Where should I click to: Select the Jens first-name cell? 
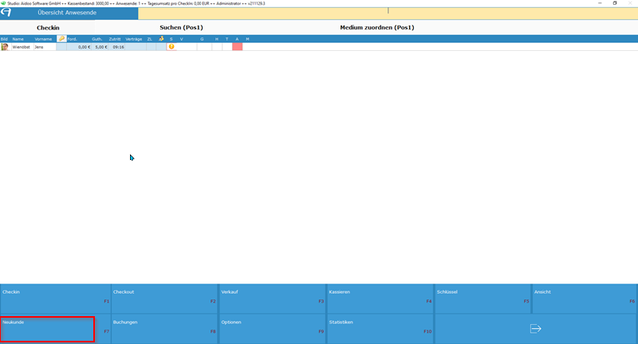coord(45,47)
